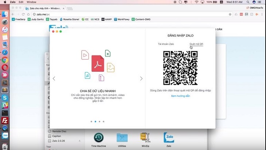This screenshot has width=266, height=150.
Task: Show next slide with right arrow
Action: [141, 79]
